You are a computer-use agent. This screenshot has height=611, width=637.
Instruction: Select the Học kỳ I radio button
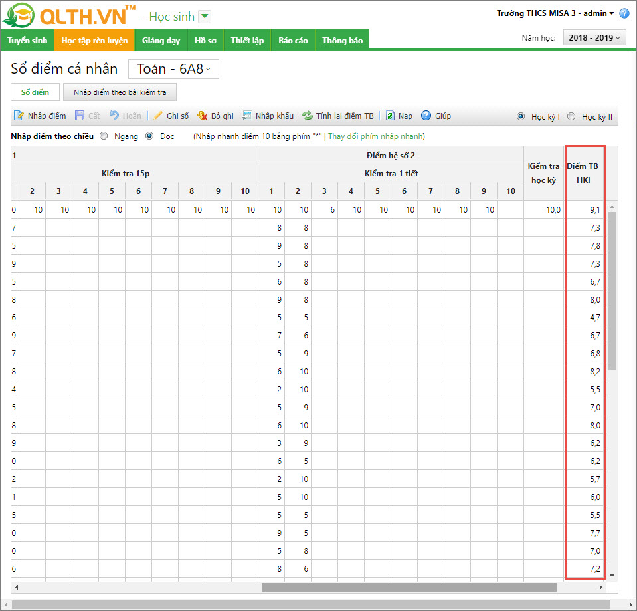point(520,116)
